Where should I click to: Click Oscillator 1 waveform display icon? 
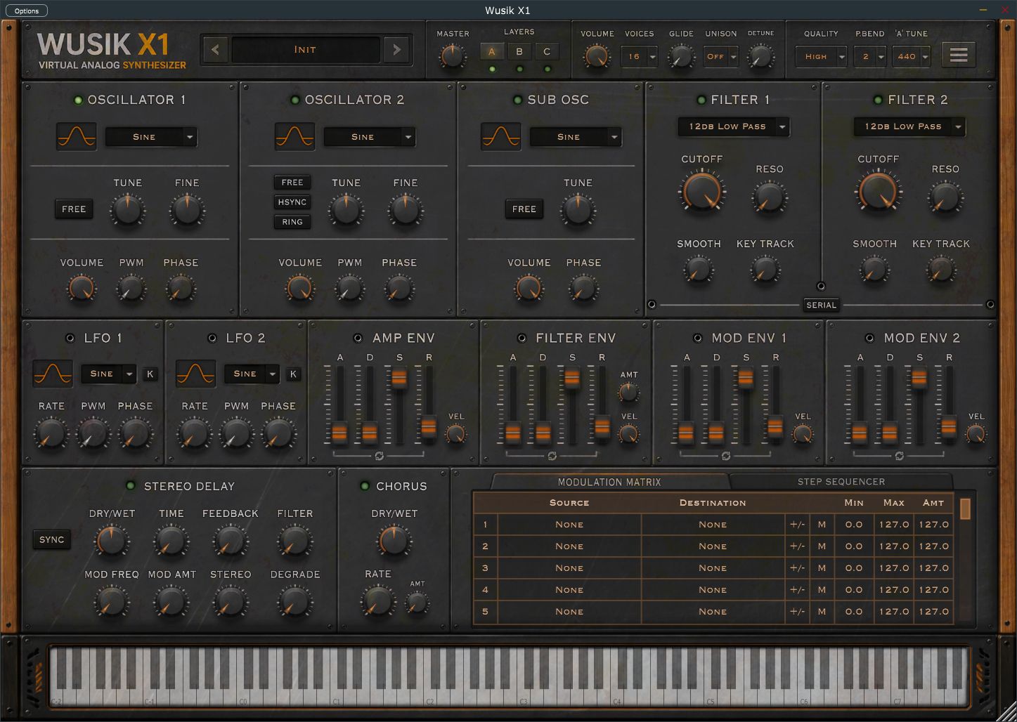click(x=77, y=136)
